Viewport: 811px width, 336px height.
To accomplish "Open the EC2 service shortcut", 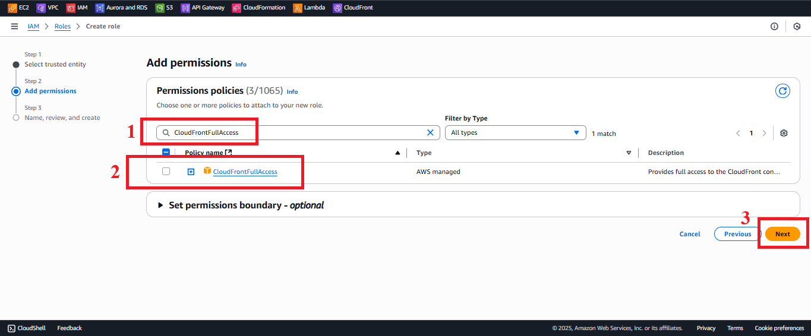I will coord(18,8).
